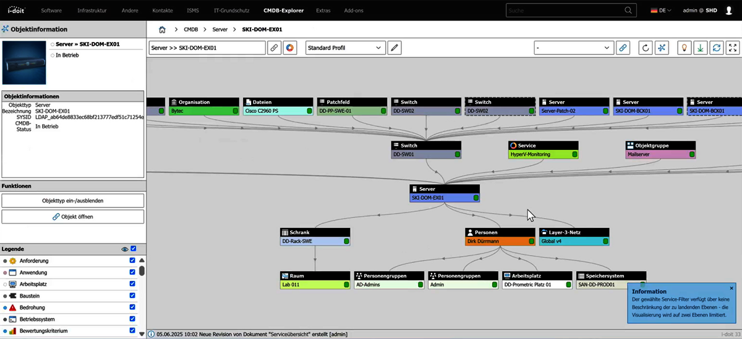Click the green download arrow icon

point(701,48)
